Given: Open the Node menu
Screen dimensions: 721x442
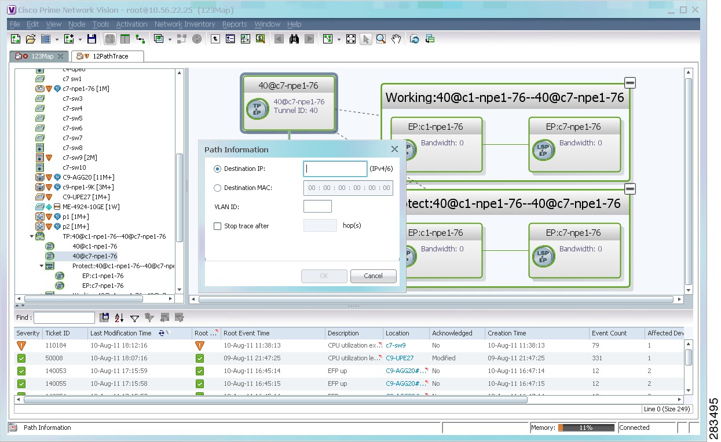Looking at the screenshot, I should (76, 24).
